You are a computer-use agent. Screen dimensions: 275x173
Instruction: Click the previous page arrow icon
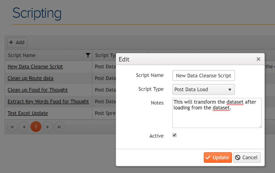tap(24, 127)
